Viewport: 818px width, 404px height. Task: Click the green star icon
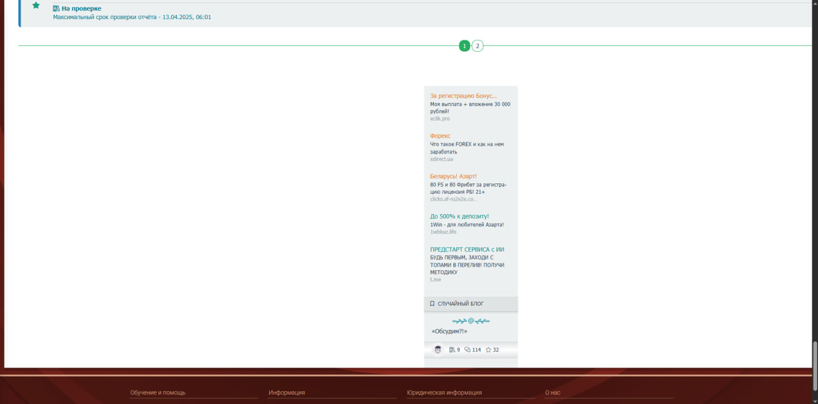(36, 6)
